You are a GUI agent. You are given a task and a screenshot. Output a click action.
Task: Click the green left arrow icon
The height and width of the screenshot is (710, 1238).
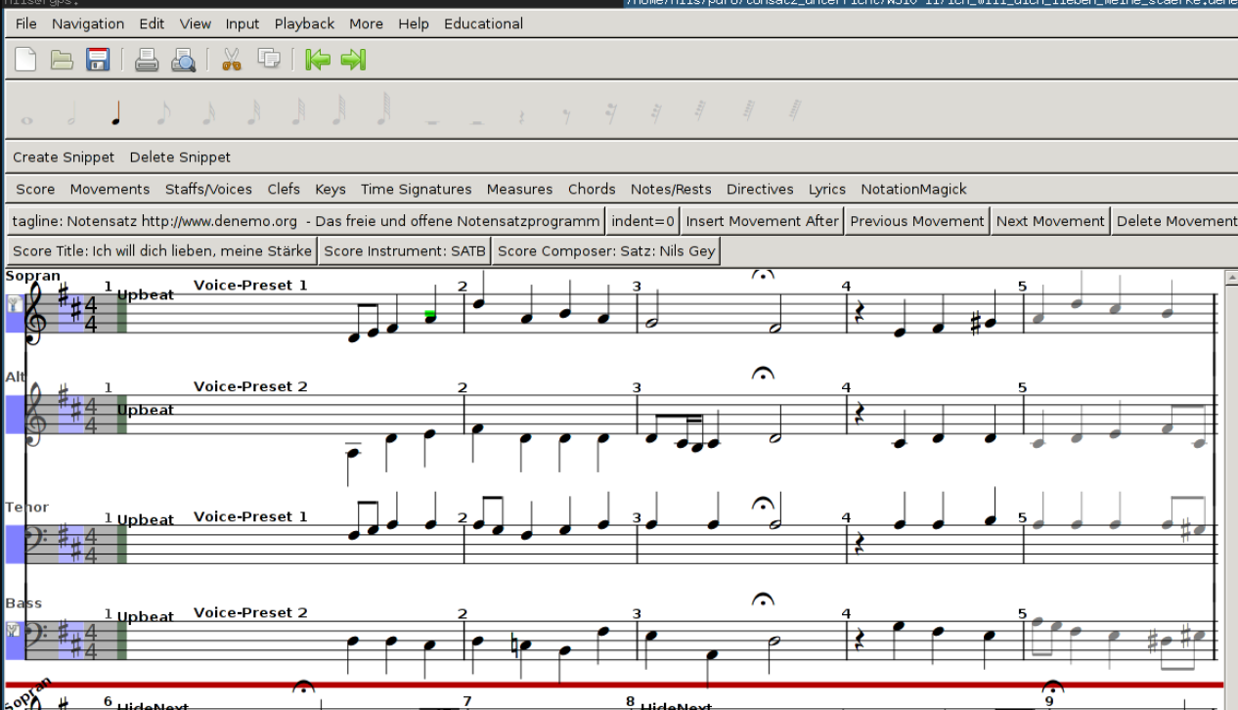tap(317, 61)
